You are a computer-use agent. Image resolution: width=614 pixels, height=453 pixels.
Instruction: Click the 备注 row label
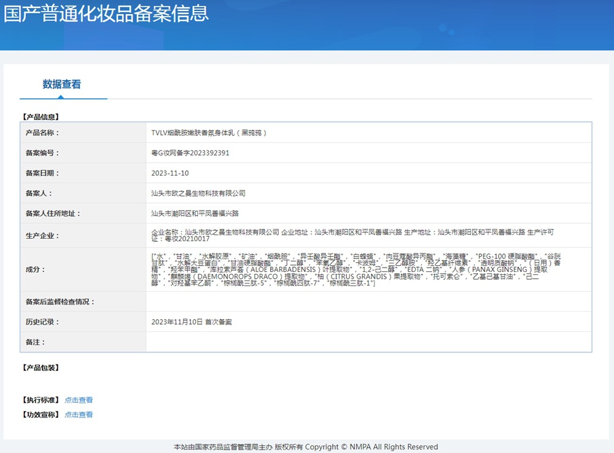click(x=35, y=342)
